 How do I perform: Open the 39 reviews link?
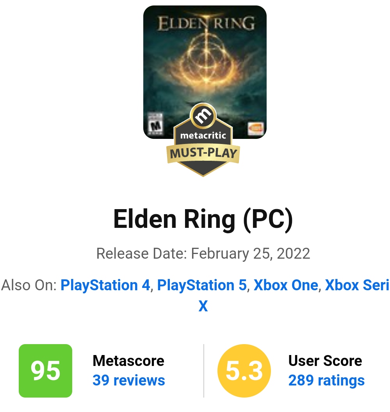pos(128,380)
